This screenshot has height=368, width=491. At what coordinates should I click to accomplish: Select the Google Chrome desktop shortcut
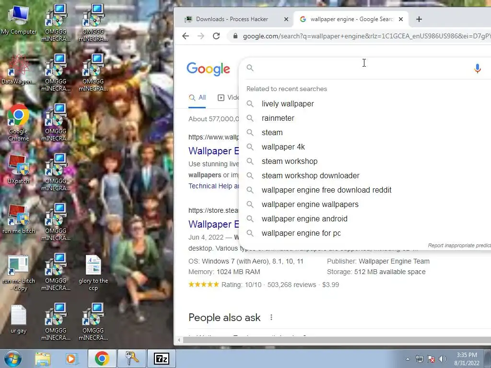coord(19,123)
